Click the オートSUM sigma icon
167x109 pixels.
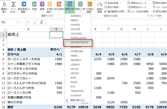14,4
